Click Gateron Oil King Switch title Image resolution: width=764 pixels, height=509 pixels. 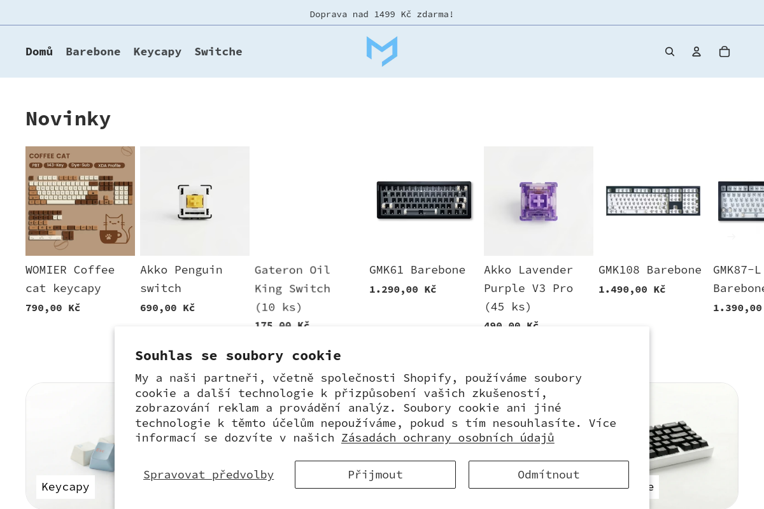click(x=293, y=288)
